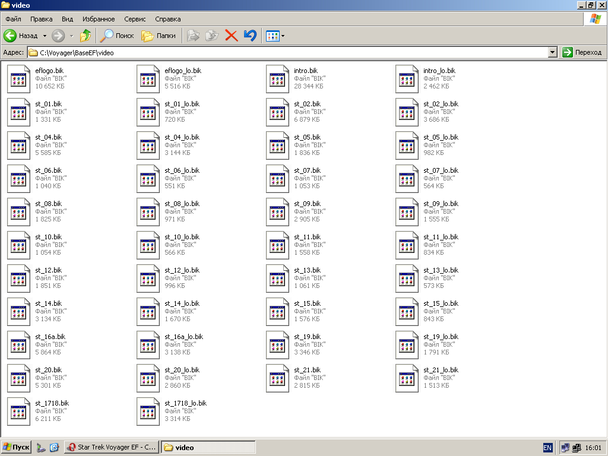Select the st_20.bik file icon
This screenshot has width=608, height=456.
[x=18, y=379]
